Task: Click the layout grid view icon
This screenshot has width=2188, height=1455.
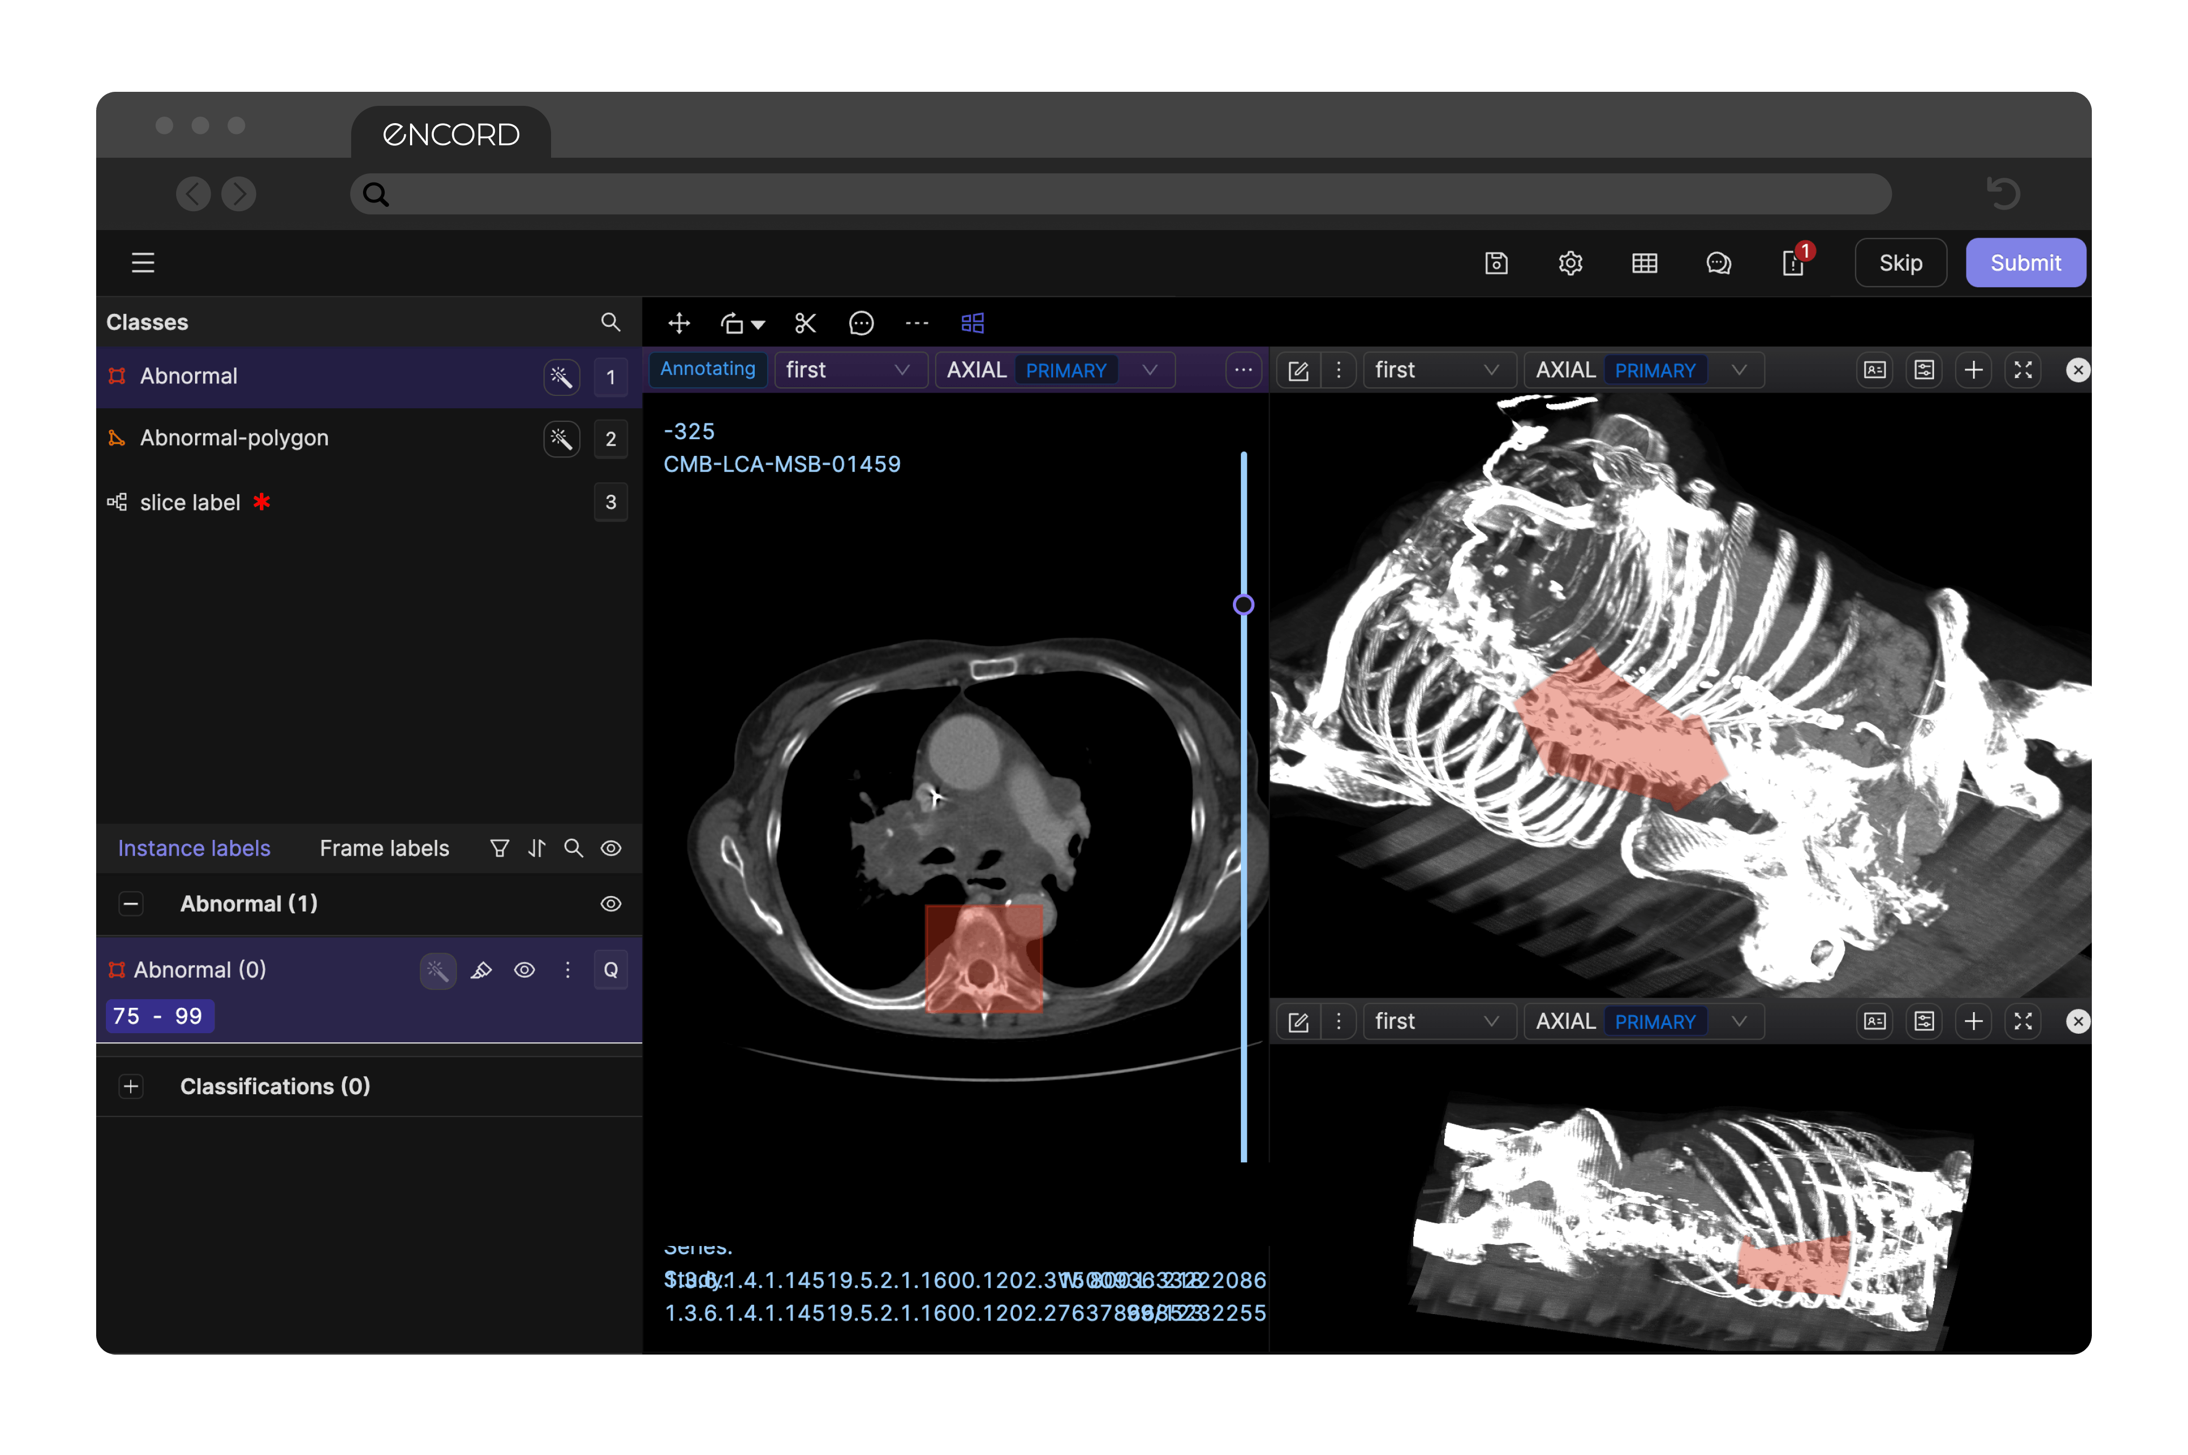Action: 972,323
